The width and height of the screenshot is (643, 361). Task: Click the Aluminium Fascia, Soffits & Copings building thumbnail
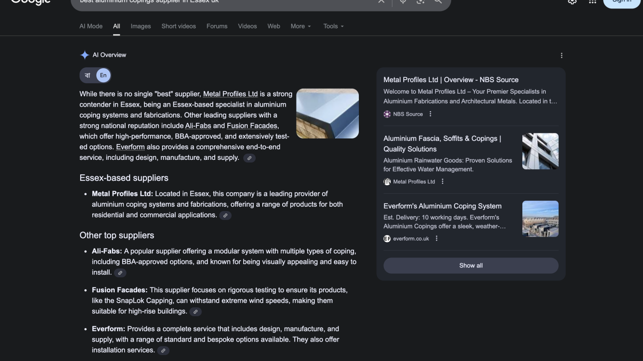(540, 151)
